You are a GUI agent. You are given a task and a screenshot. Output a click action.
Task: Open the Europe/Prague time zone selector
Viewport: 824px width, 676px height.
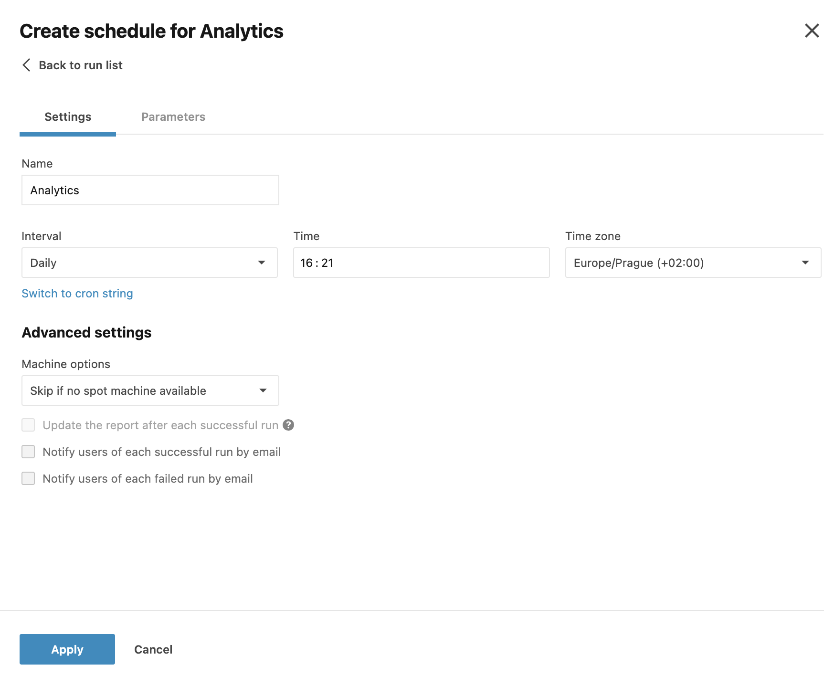point(692,263)
